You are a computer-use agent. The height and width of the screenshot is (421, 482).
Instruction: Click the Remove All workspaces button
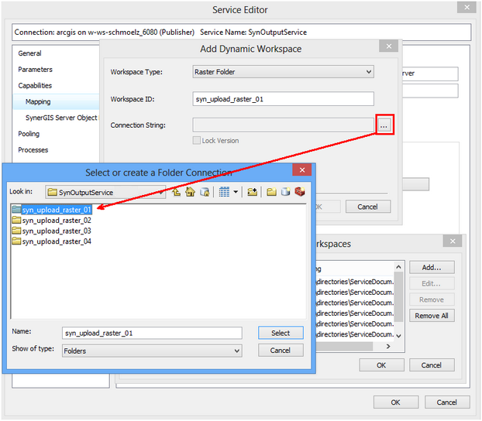pos(432,316)
